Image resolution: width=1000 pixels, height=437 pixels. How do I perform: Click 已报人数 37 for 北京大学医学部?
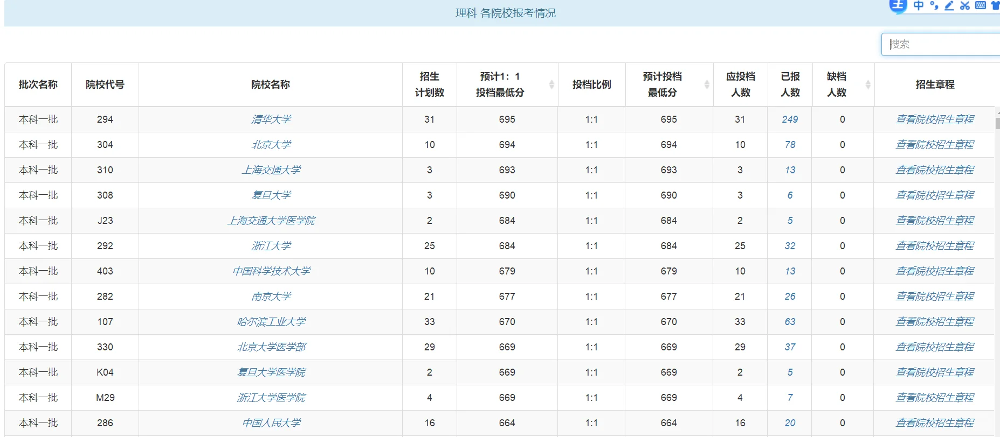click(x=790, y=347)
